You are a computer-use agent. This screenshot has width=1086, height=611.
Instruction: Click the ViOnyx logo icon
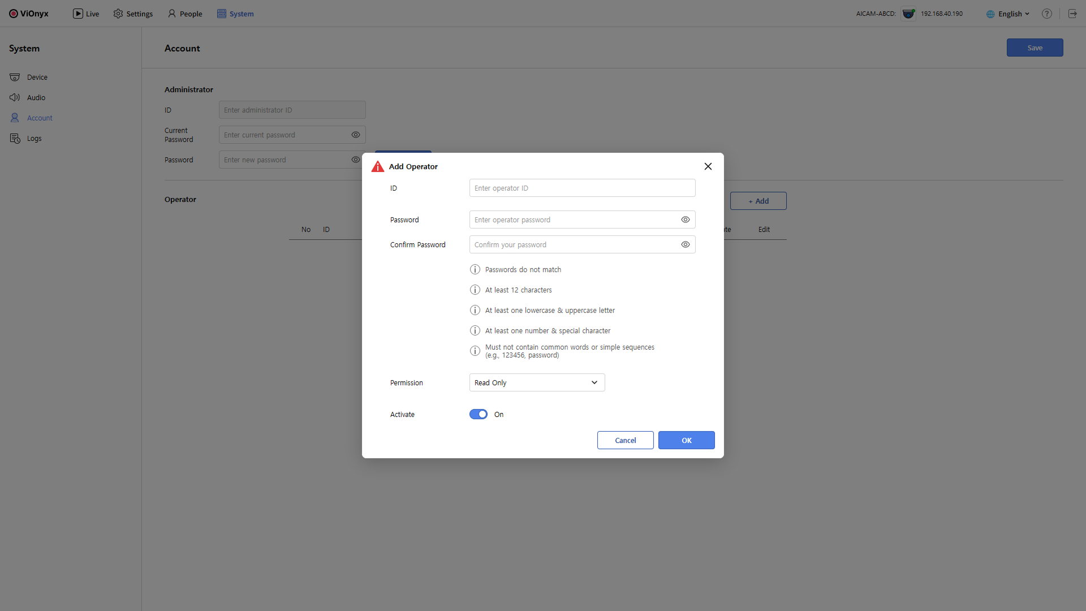[x=14, y=14]
